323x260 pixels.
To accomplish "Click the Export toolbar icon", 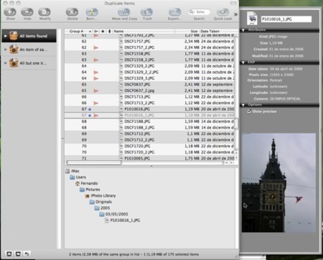I will [x=174, y=12].
